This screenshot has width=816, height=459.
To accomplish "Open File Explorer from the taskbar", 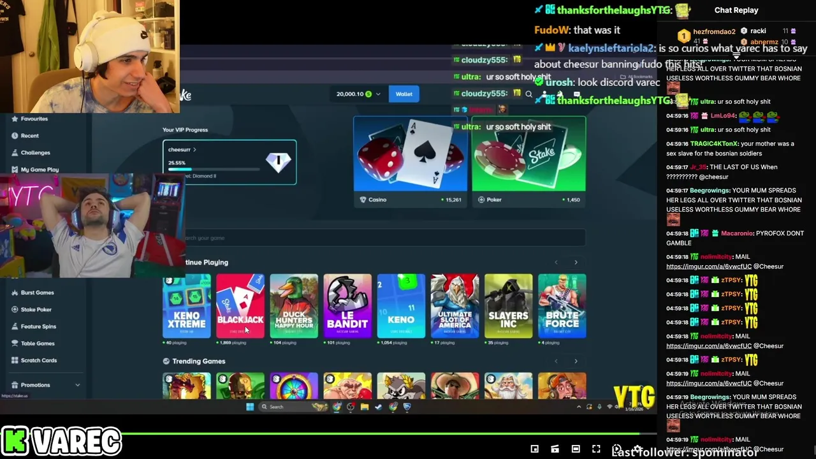I will (x=364, y=407).
